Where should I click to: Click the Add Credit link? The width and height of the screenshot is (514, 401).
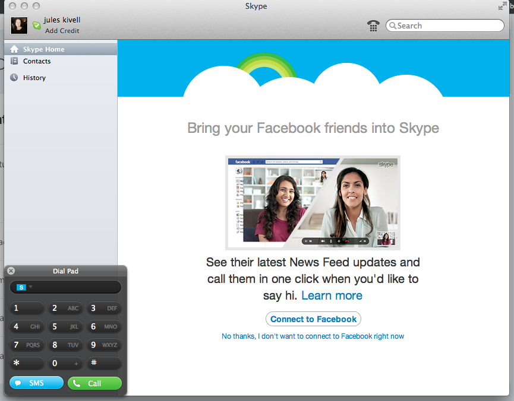[x=62, y=31]
